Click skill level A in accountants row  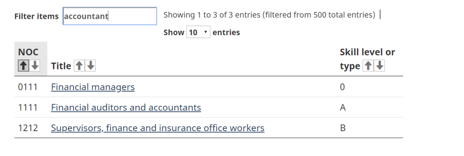tap(343, 107)
